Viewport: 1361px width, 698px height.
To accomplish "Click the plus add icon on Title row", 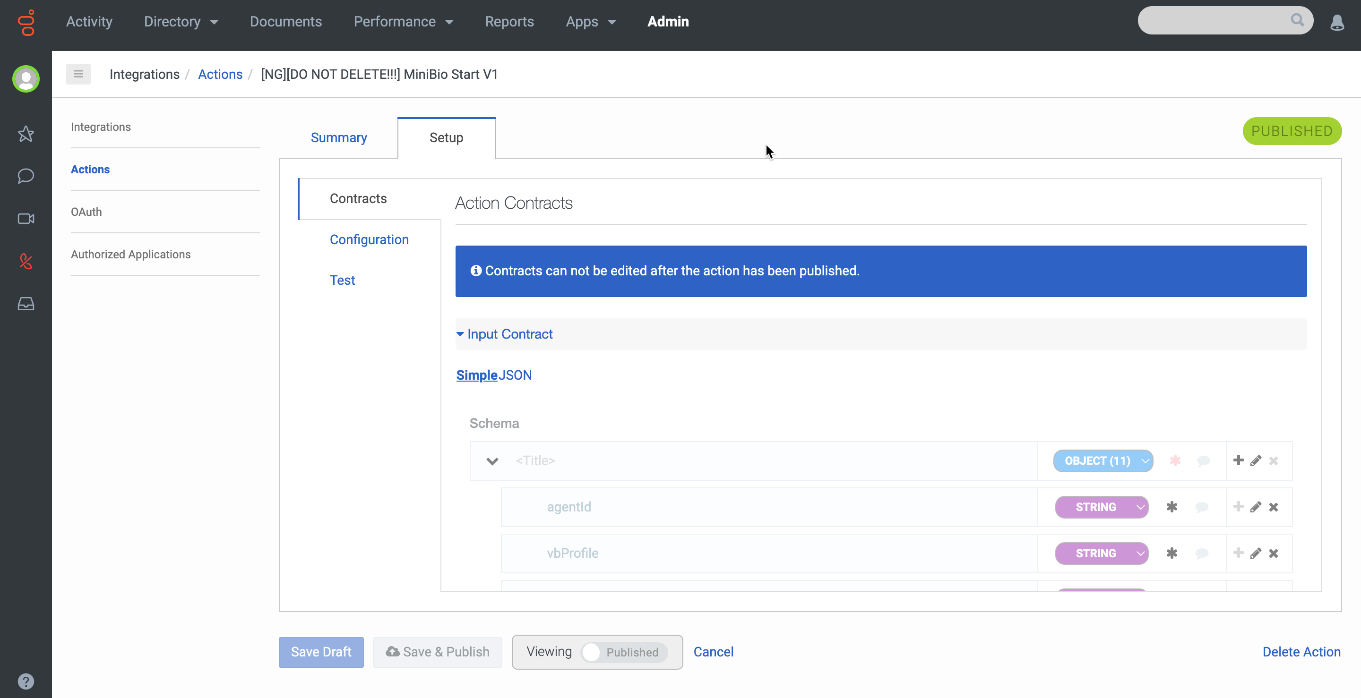I will pyautogui.click(x=1238, y=460).
